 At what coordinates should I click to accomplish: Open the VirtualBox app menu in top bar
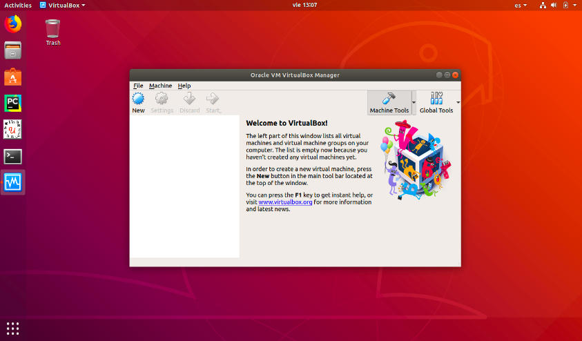62,6
